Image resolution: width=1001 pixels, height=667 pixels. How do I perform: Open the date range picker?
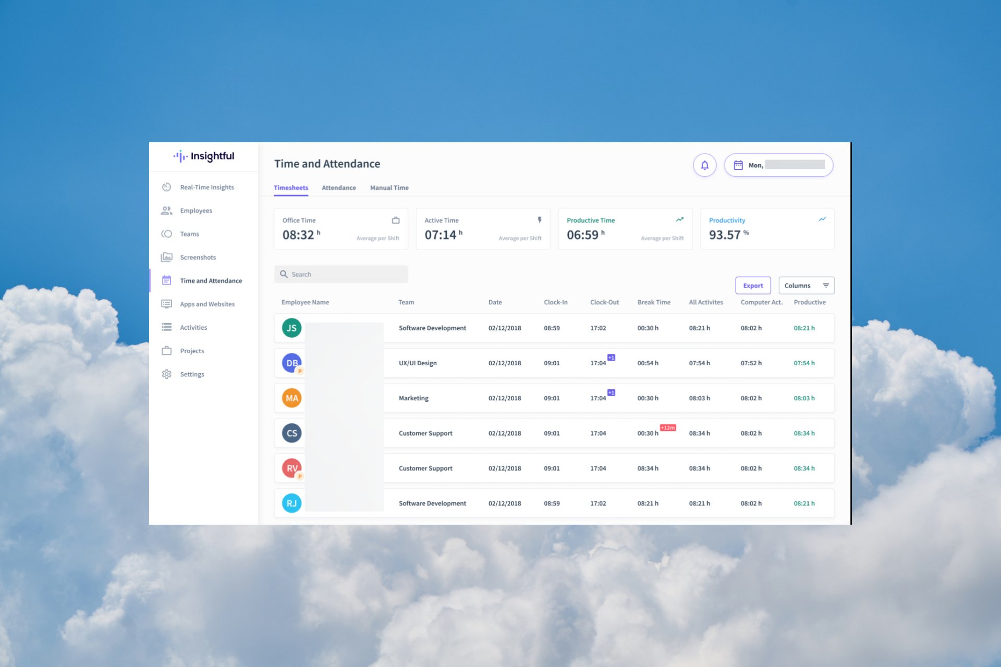click(x=779, y=165)
